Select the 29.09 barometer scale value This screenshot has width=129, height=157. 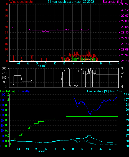click(x=125, y=49)
